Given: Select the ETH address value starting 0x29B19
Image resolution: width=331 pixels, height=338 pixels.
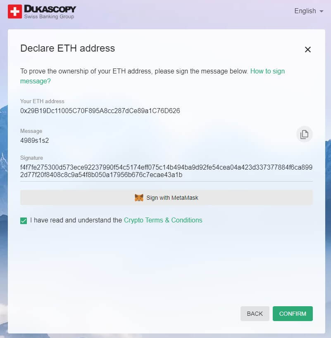Looking at the screenshot, I should pos(100,111).
